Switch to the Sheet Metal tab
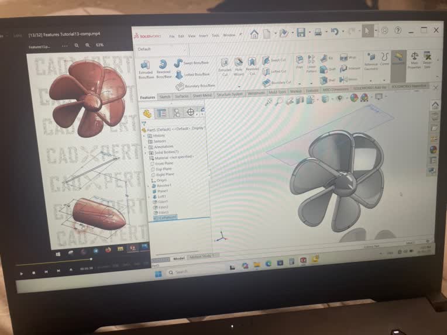 (x=202, y=95)
